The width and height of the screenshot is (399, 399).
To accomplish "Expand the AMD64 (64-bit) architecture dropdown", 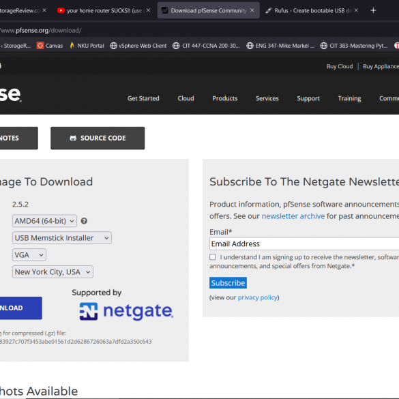I will [x=44, y=221].
